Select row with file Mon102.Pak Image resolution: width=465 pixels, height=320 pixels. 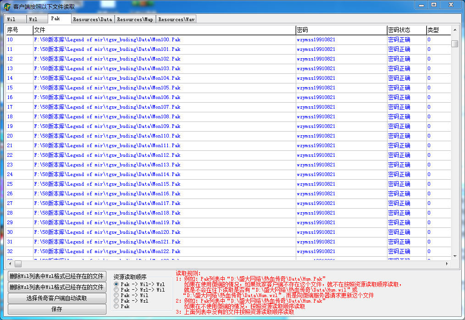[228, 59]
